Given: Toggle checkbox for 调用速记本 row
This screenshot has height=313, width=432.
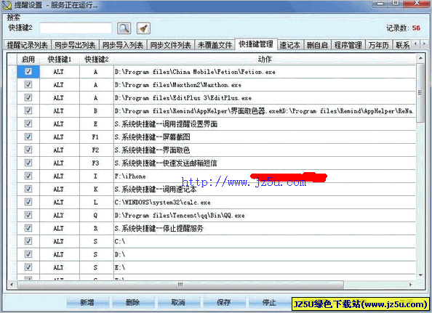Looking at the screenshot, I should point(28,189).
